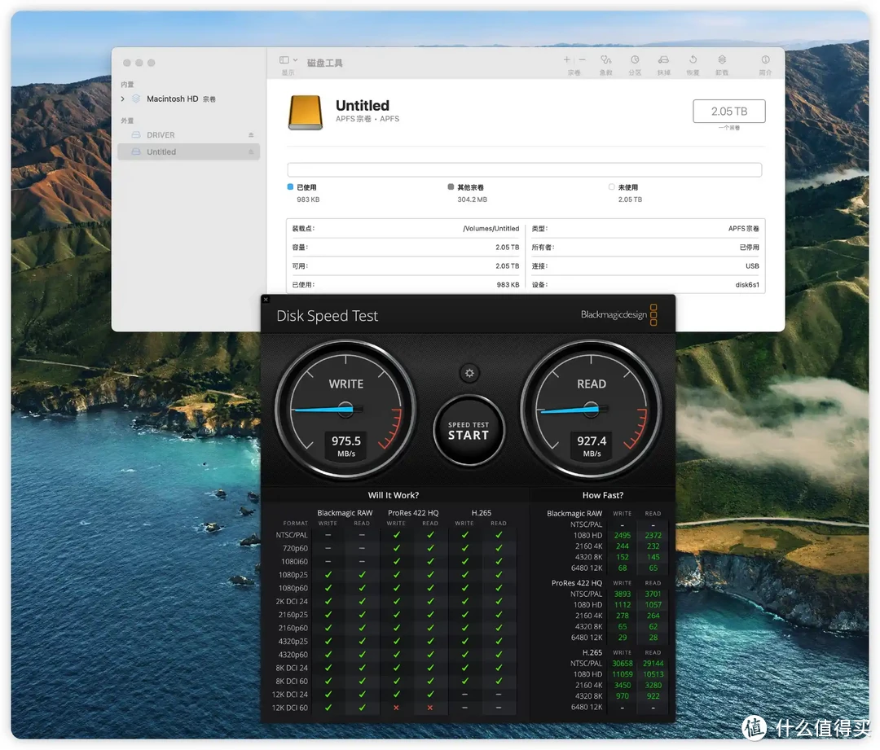Click the add volume (+) icon

566,60
